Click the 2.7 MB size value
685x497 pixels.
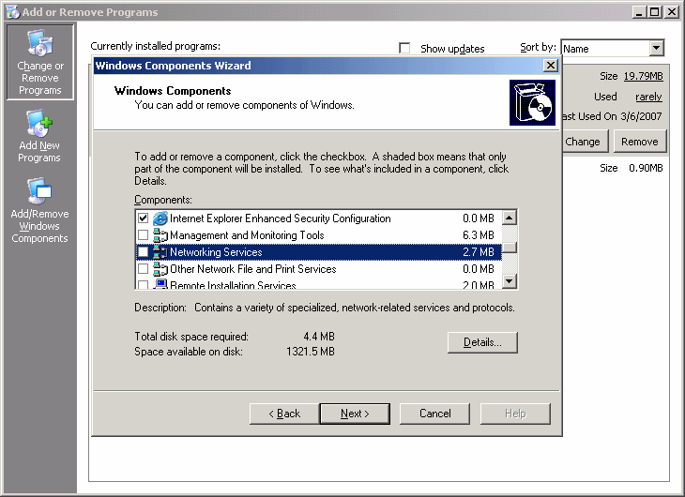479,252
